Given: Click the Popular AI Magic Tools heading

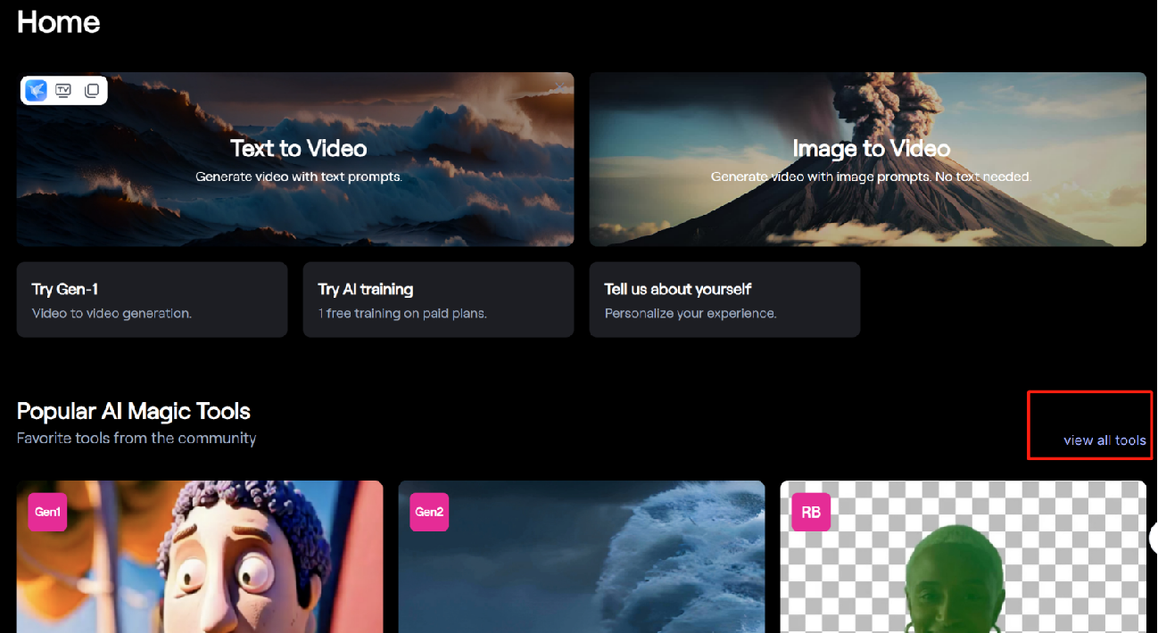Looking at the screenshot, I should [134, 411].
